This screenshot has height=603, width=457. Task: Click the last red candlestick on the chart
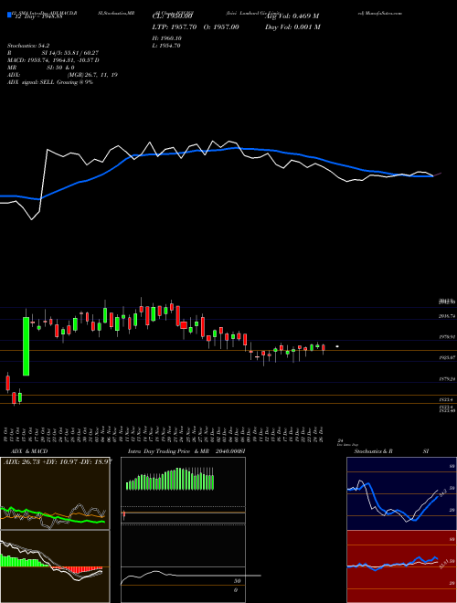click(324, 348)
